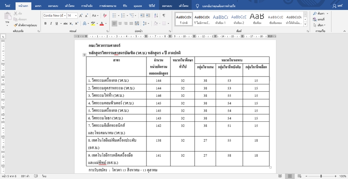Viewport: 348px width, 179px height.
Task: Click the Paste clipboard icon
Action: coord(8,16)
